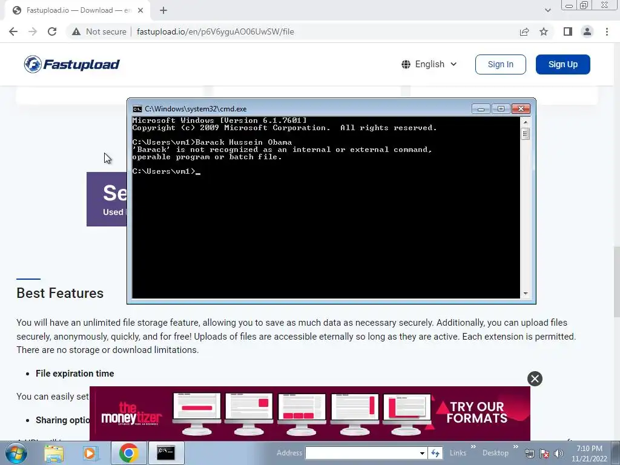
Task: Click the cmd scrollbar thumb
Action: coord(526,134)
